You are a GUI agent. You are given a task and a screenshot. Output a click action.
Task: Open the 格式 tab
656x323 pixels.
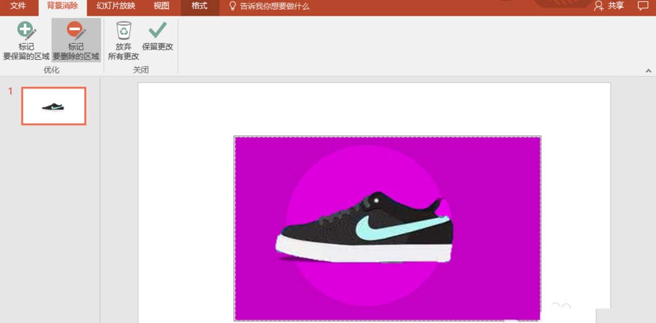tap(199, 7)
